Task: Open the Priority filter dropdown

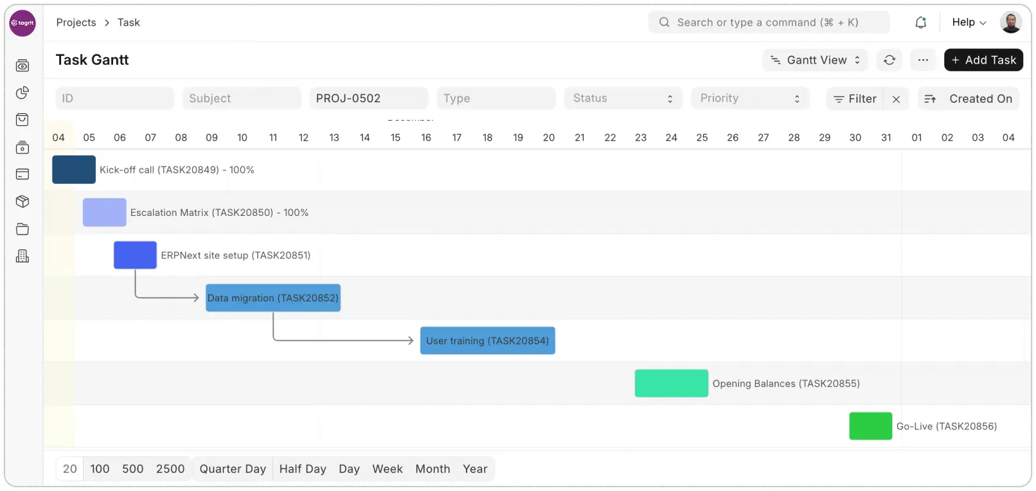Action: [x=750, y=98]
